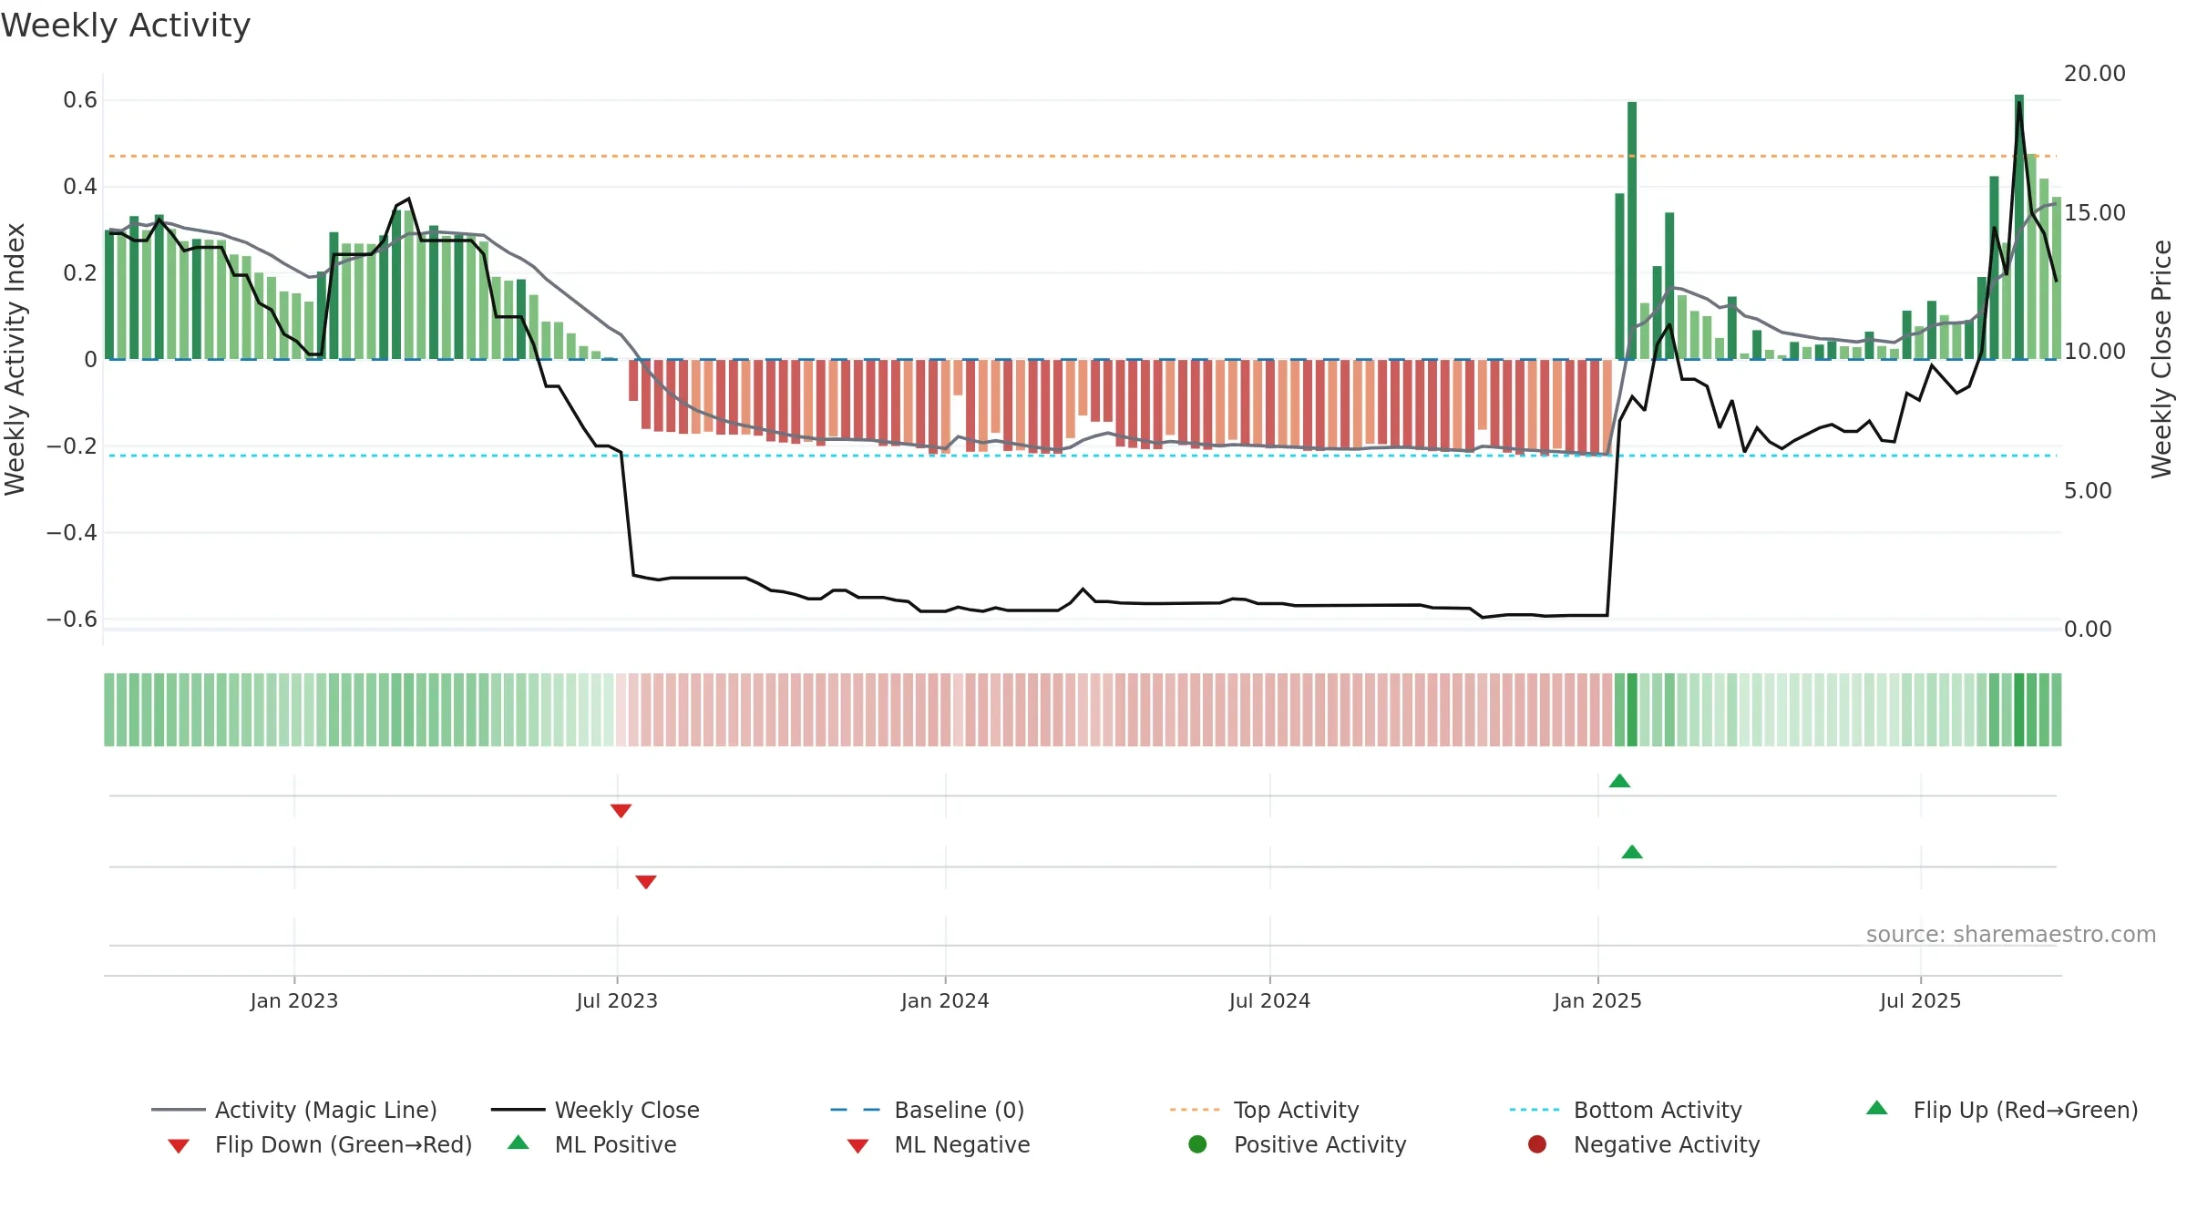Screen dimensions: 2187x1230
Task: Click the Weekly Activity Index axis title
Action: 15,359
